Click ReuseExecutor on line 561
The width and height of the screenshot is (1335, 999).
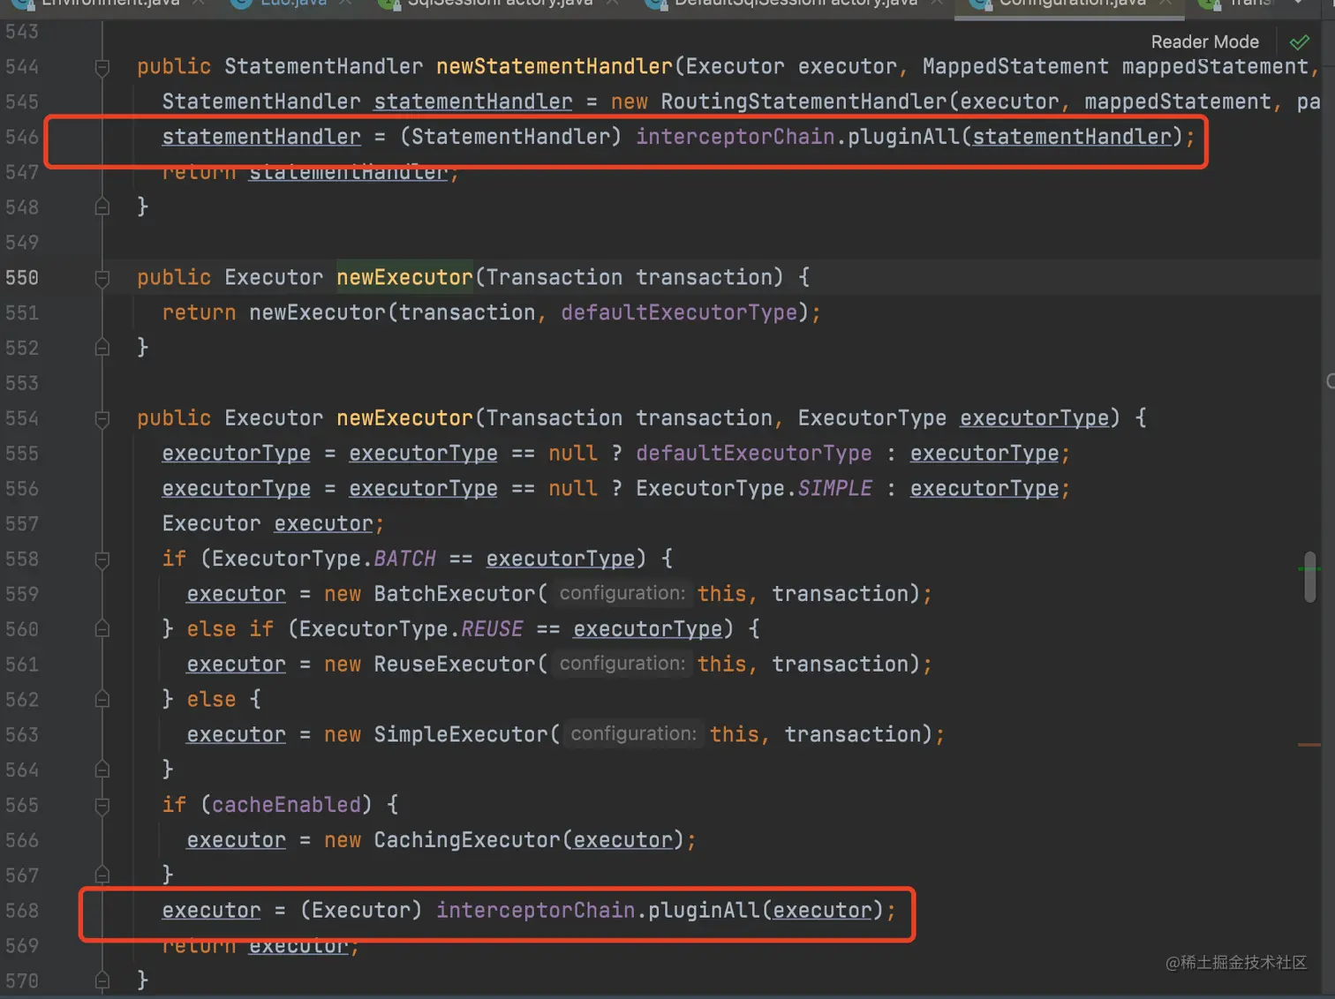(454, 664)
